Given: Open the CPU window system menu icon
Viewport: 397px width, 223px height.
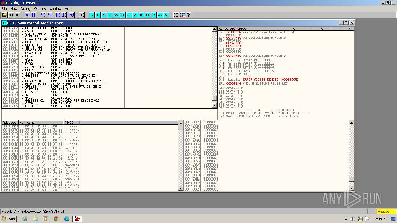Looking at the screenshot, I should tap(4, 23).
